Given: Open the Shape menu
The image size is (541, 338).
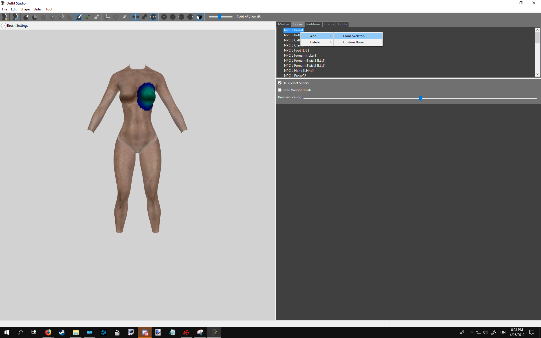Looking at the screenshot, I should [x=25, y=9].
